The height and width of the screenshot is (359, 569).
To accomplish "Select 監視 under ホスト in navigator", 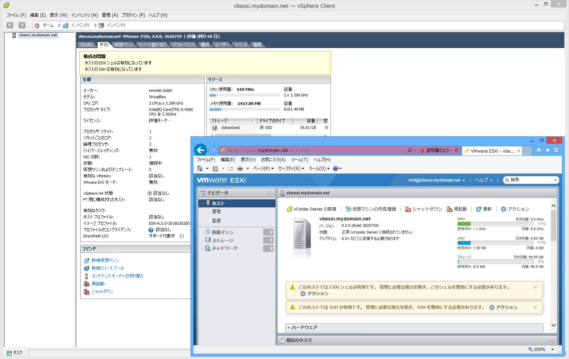I will click(216, 220).
